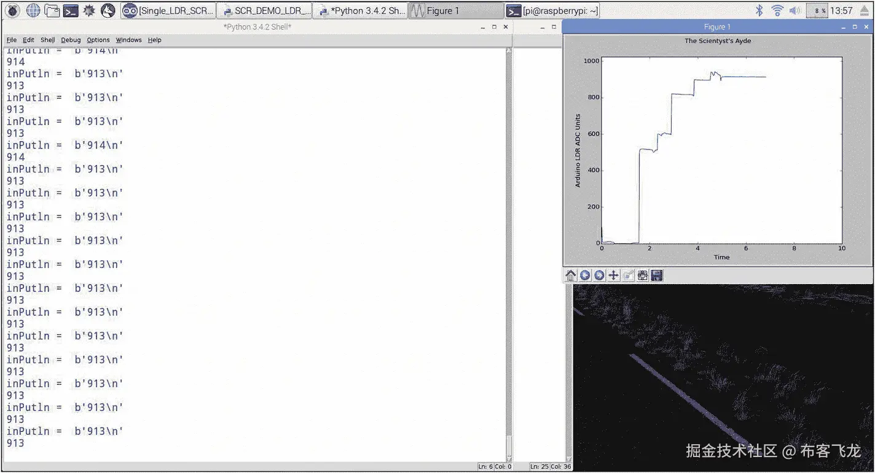Click the 13:57 clock
The height and width of the screenshot is (473, 875).
841,10
